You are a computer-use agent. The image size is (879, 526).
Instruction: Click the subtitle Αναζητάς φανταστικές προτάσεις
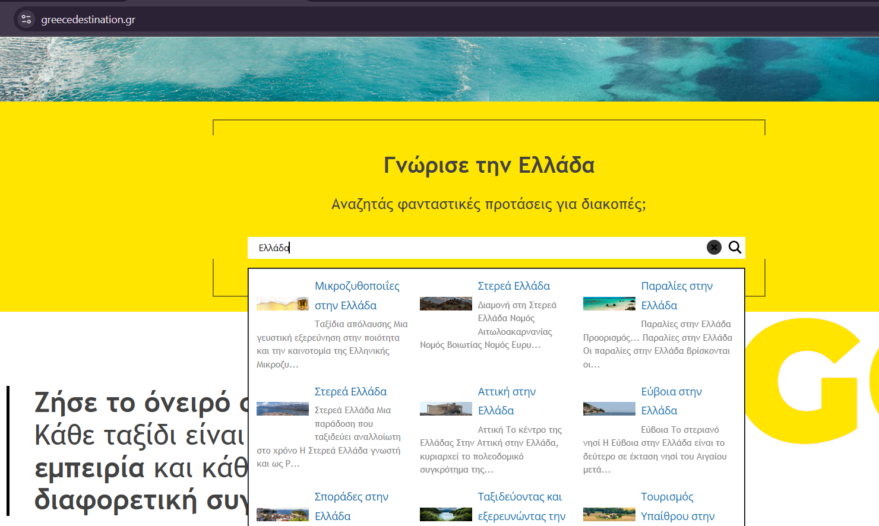(489, 204)
